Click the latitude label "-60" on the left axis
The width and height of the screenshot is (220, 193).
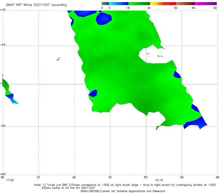click(x=3, y=174)
